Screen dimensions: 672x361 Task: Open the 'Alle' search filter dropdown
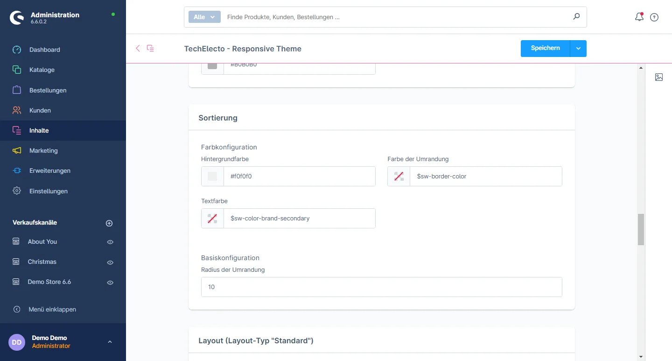(204, 17)
